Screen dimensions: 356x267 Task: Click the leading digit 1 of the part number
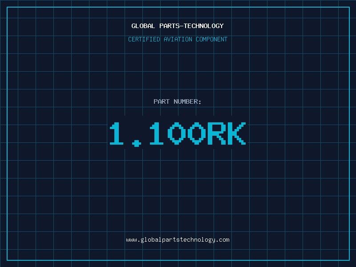click(x=118, y=133)
